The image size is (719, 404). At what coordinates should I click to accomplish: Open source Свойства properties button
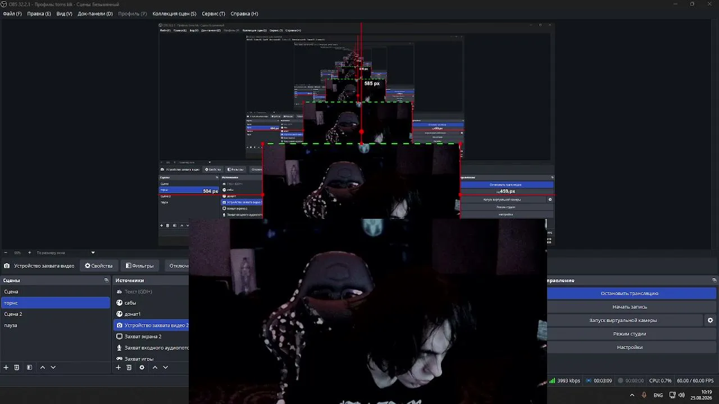(99, 266)
